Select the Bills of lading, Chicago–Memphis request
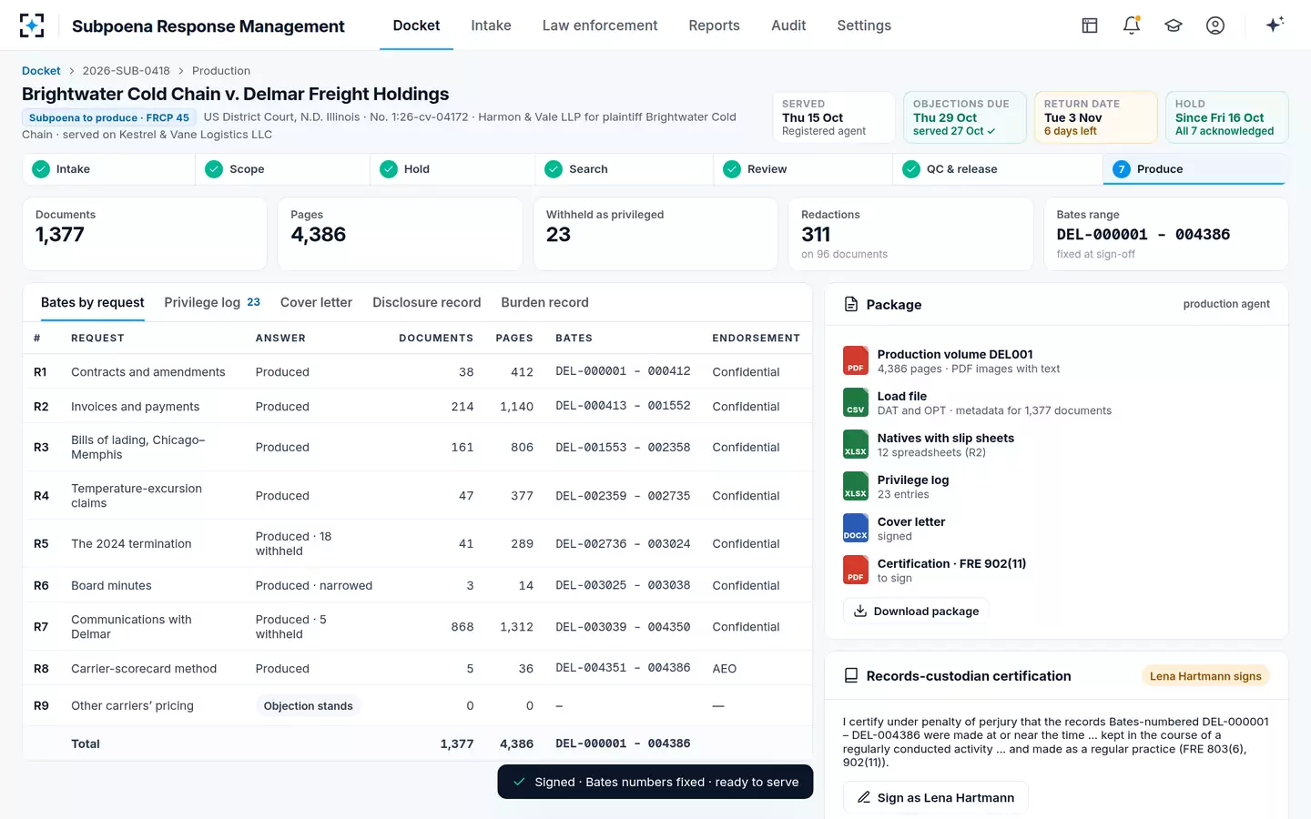The image size is (1311, 819). [x=417, y=447]
